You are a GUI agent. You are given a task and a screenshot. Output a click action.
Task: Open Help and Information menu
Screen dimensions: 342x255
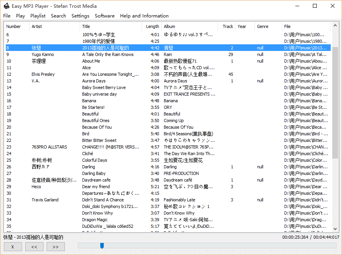[x=145, y=16]
